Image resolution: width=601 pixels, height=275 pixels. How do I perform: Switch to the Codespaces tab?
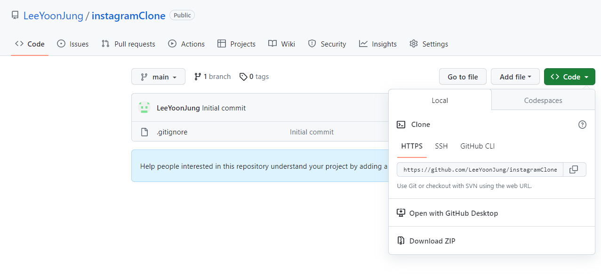(x=543, y=100)
